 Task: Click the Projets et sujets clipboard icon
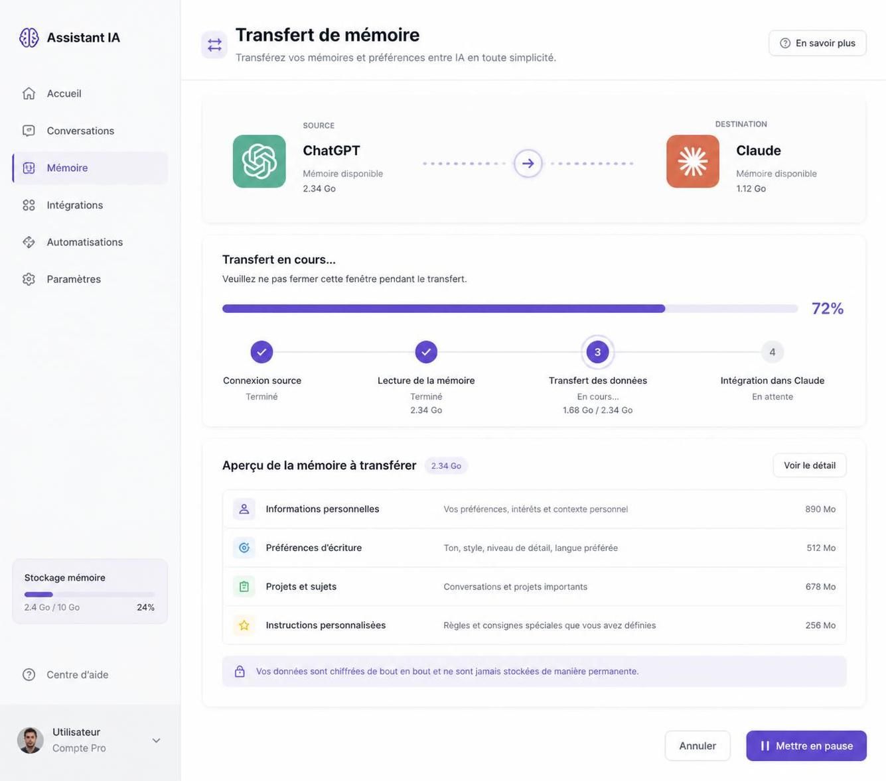click(244, 587)
